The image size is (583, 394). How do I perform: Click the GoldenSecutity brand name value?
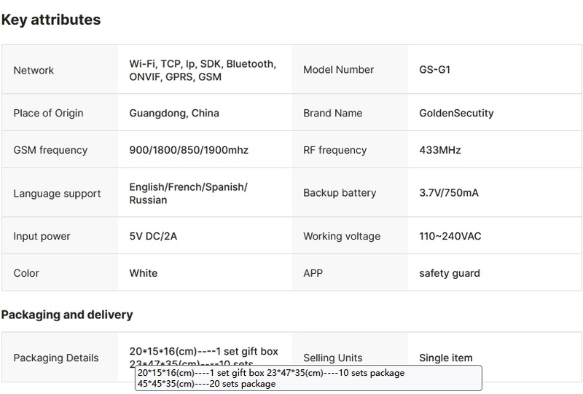[456, 113]
